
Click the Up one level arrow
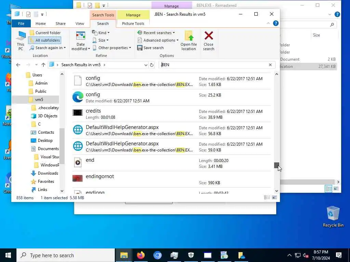[x=43, y=65]
